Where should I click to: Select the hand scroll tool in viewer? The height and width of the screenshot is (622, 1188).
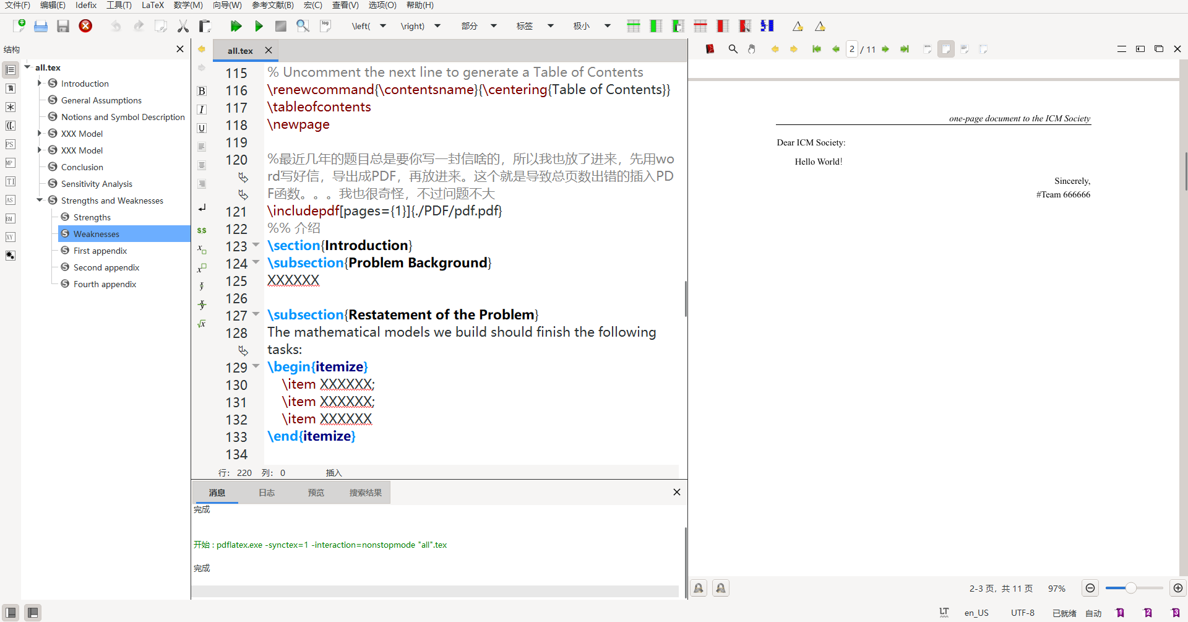coord(752,49)
